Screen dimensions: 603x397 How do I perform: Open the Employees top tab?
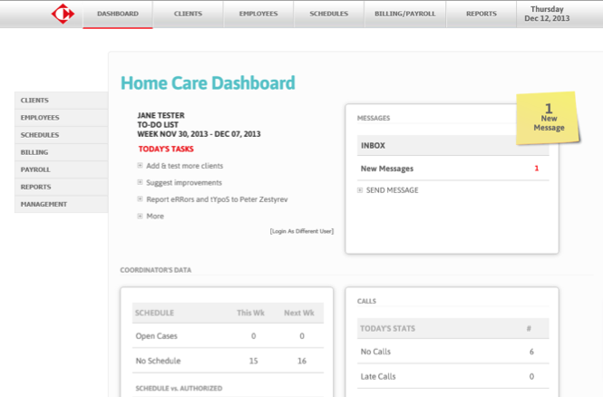258,14
